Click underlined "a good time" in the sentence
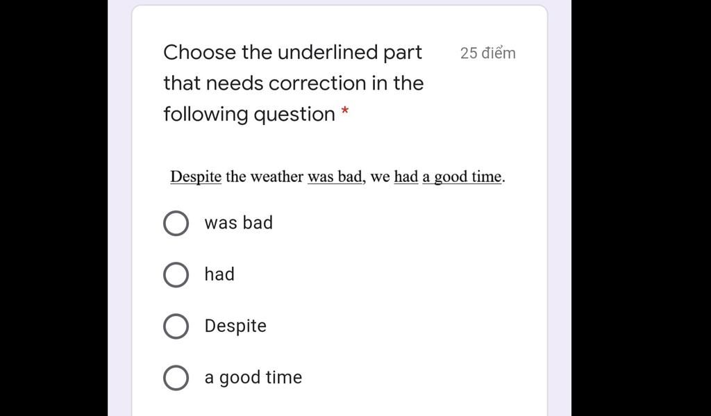 point(462,177)
